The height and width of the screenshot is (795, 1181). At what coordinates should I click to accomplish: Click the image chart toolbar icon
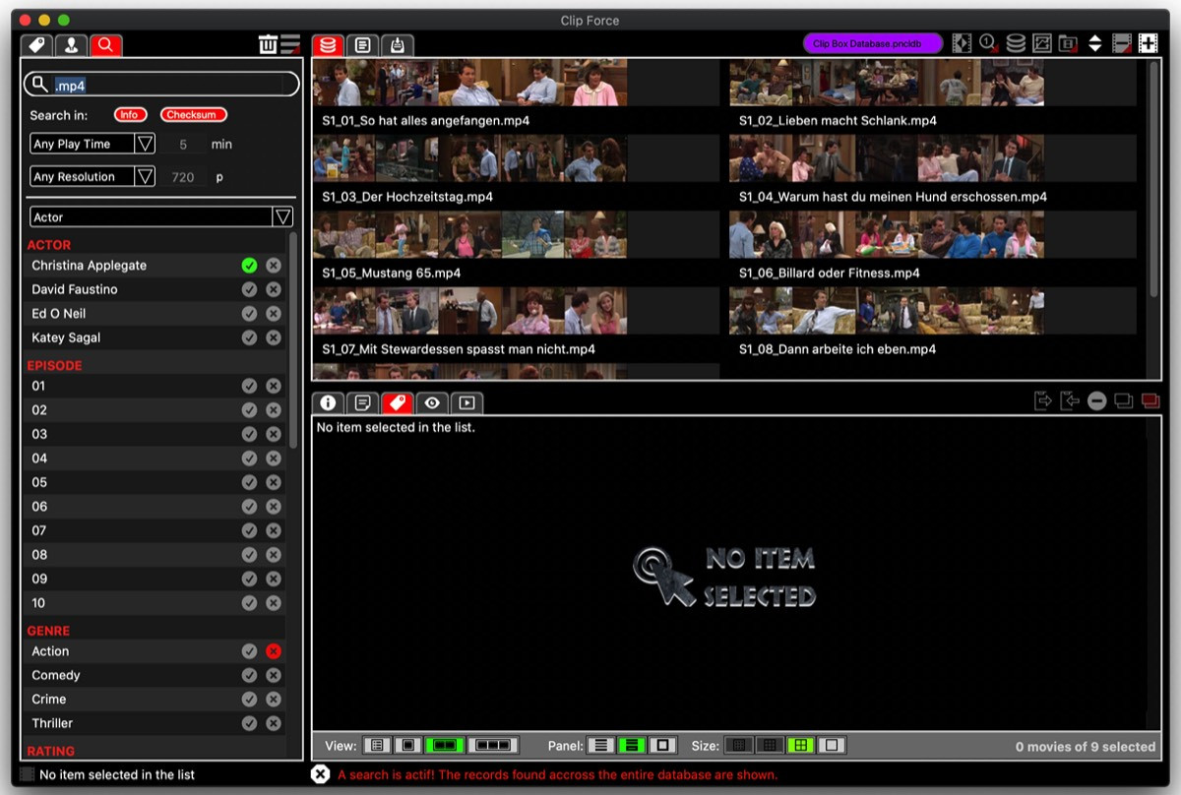tap(1042, 43)
